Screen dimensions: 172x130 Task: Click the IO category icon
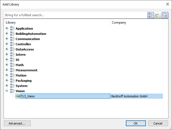click(12, 60)
